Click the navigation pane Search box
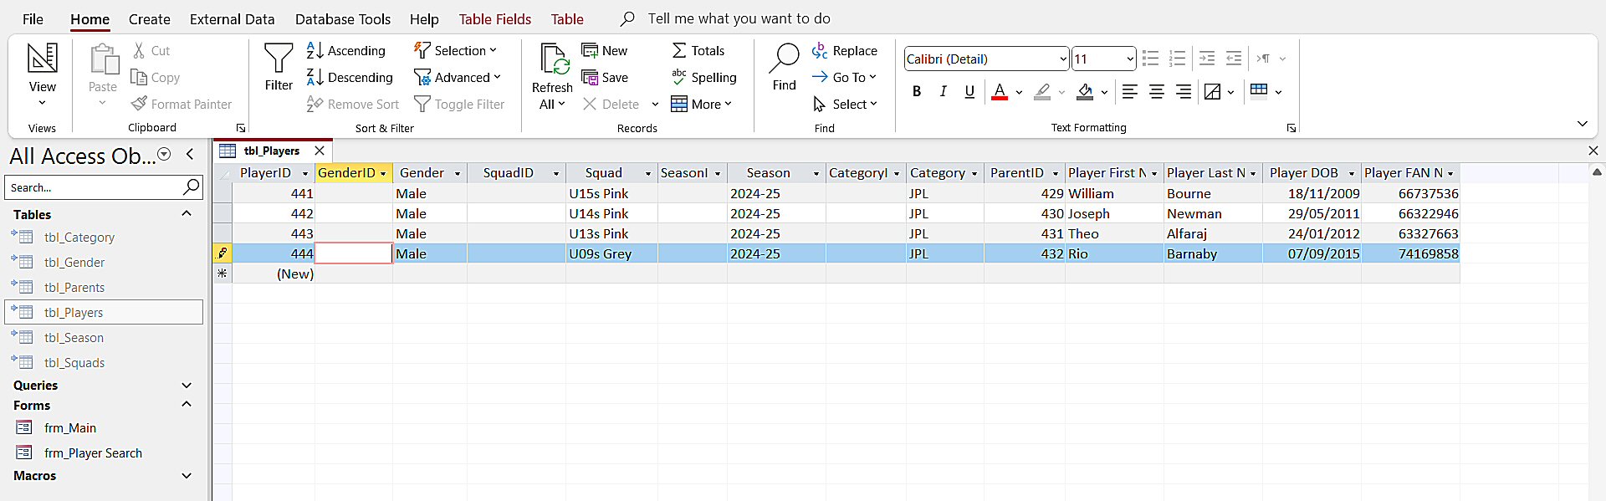This screenshot has width=1606, height=501. pyautogui.click(x=94, y=188)
